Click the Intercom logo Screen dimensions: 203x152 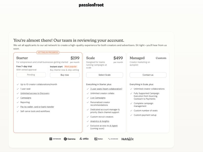point(55,139)
